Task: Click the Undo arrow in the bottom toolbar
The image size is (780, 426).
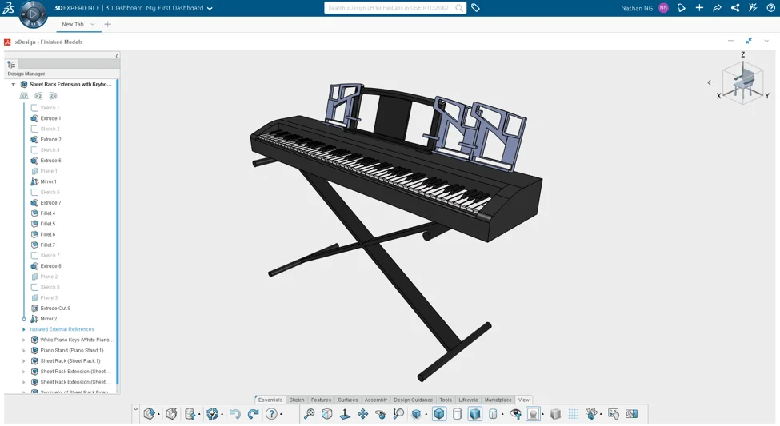Action: [234, 413]
